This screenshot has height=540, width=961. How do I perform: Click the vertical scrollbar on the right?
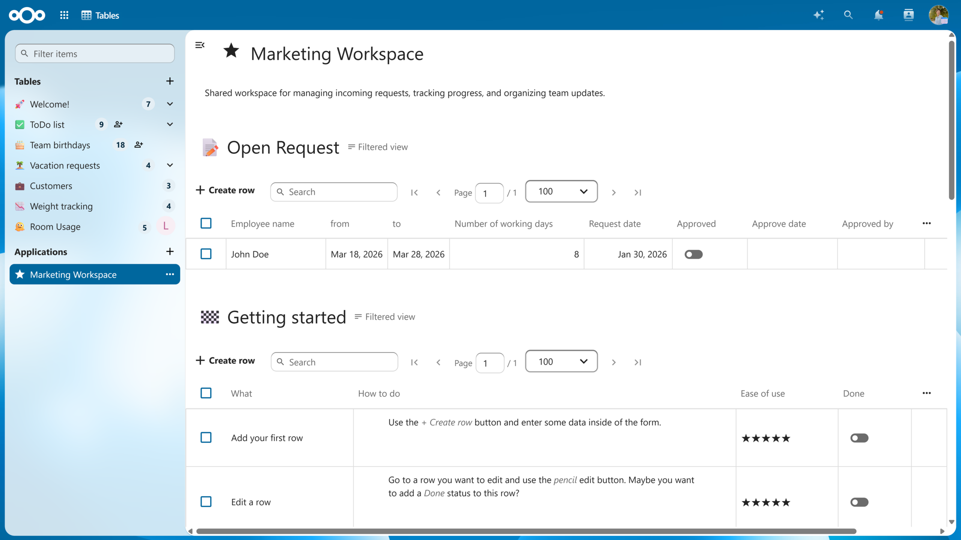(x=951, y=120)
